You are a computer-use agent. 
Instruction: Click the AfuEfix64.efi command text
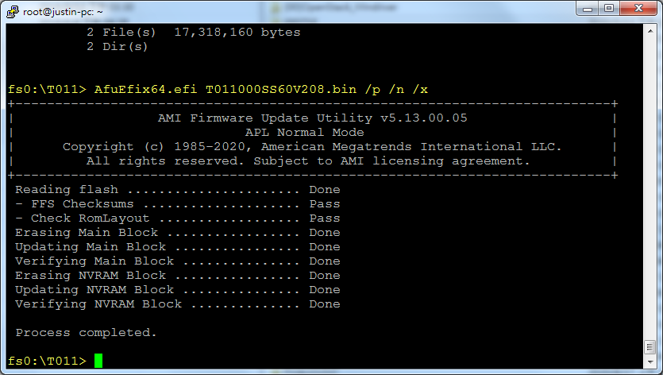(x=141, y=89)
